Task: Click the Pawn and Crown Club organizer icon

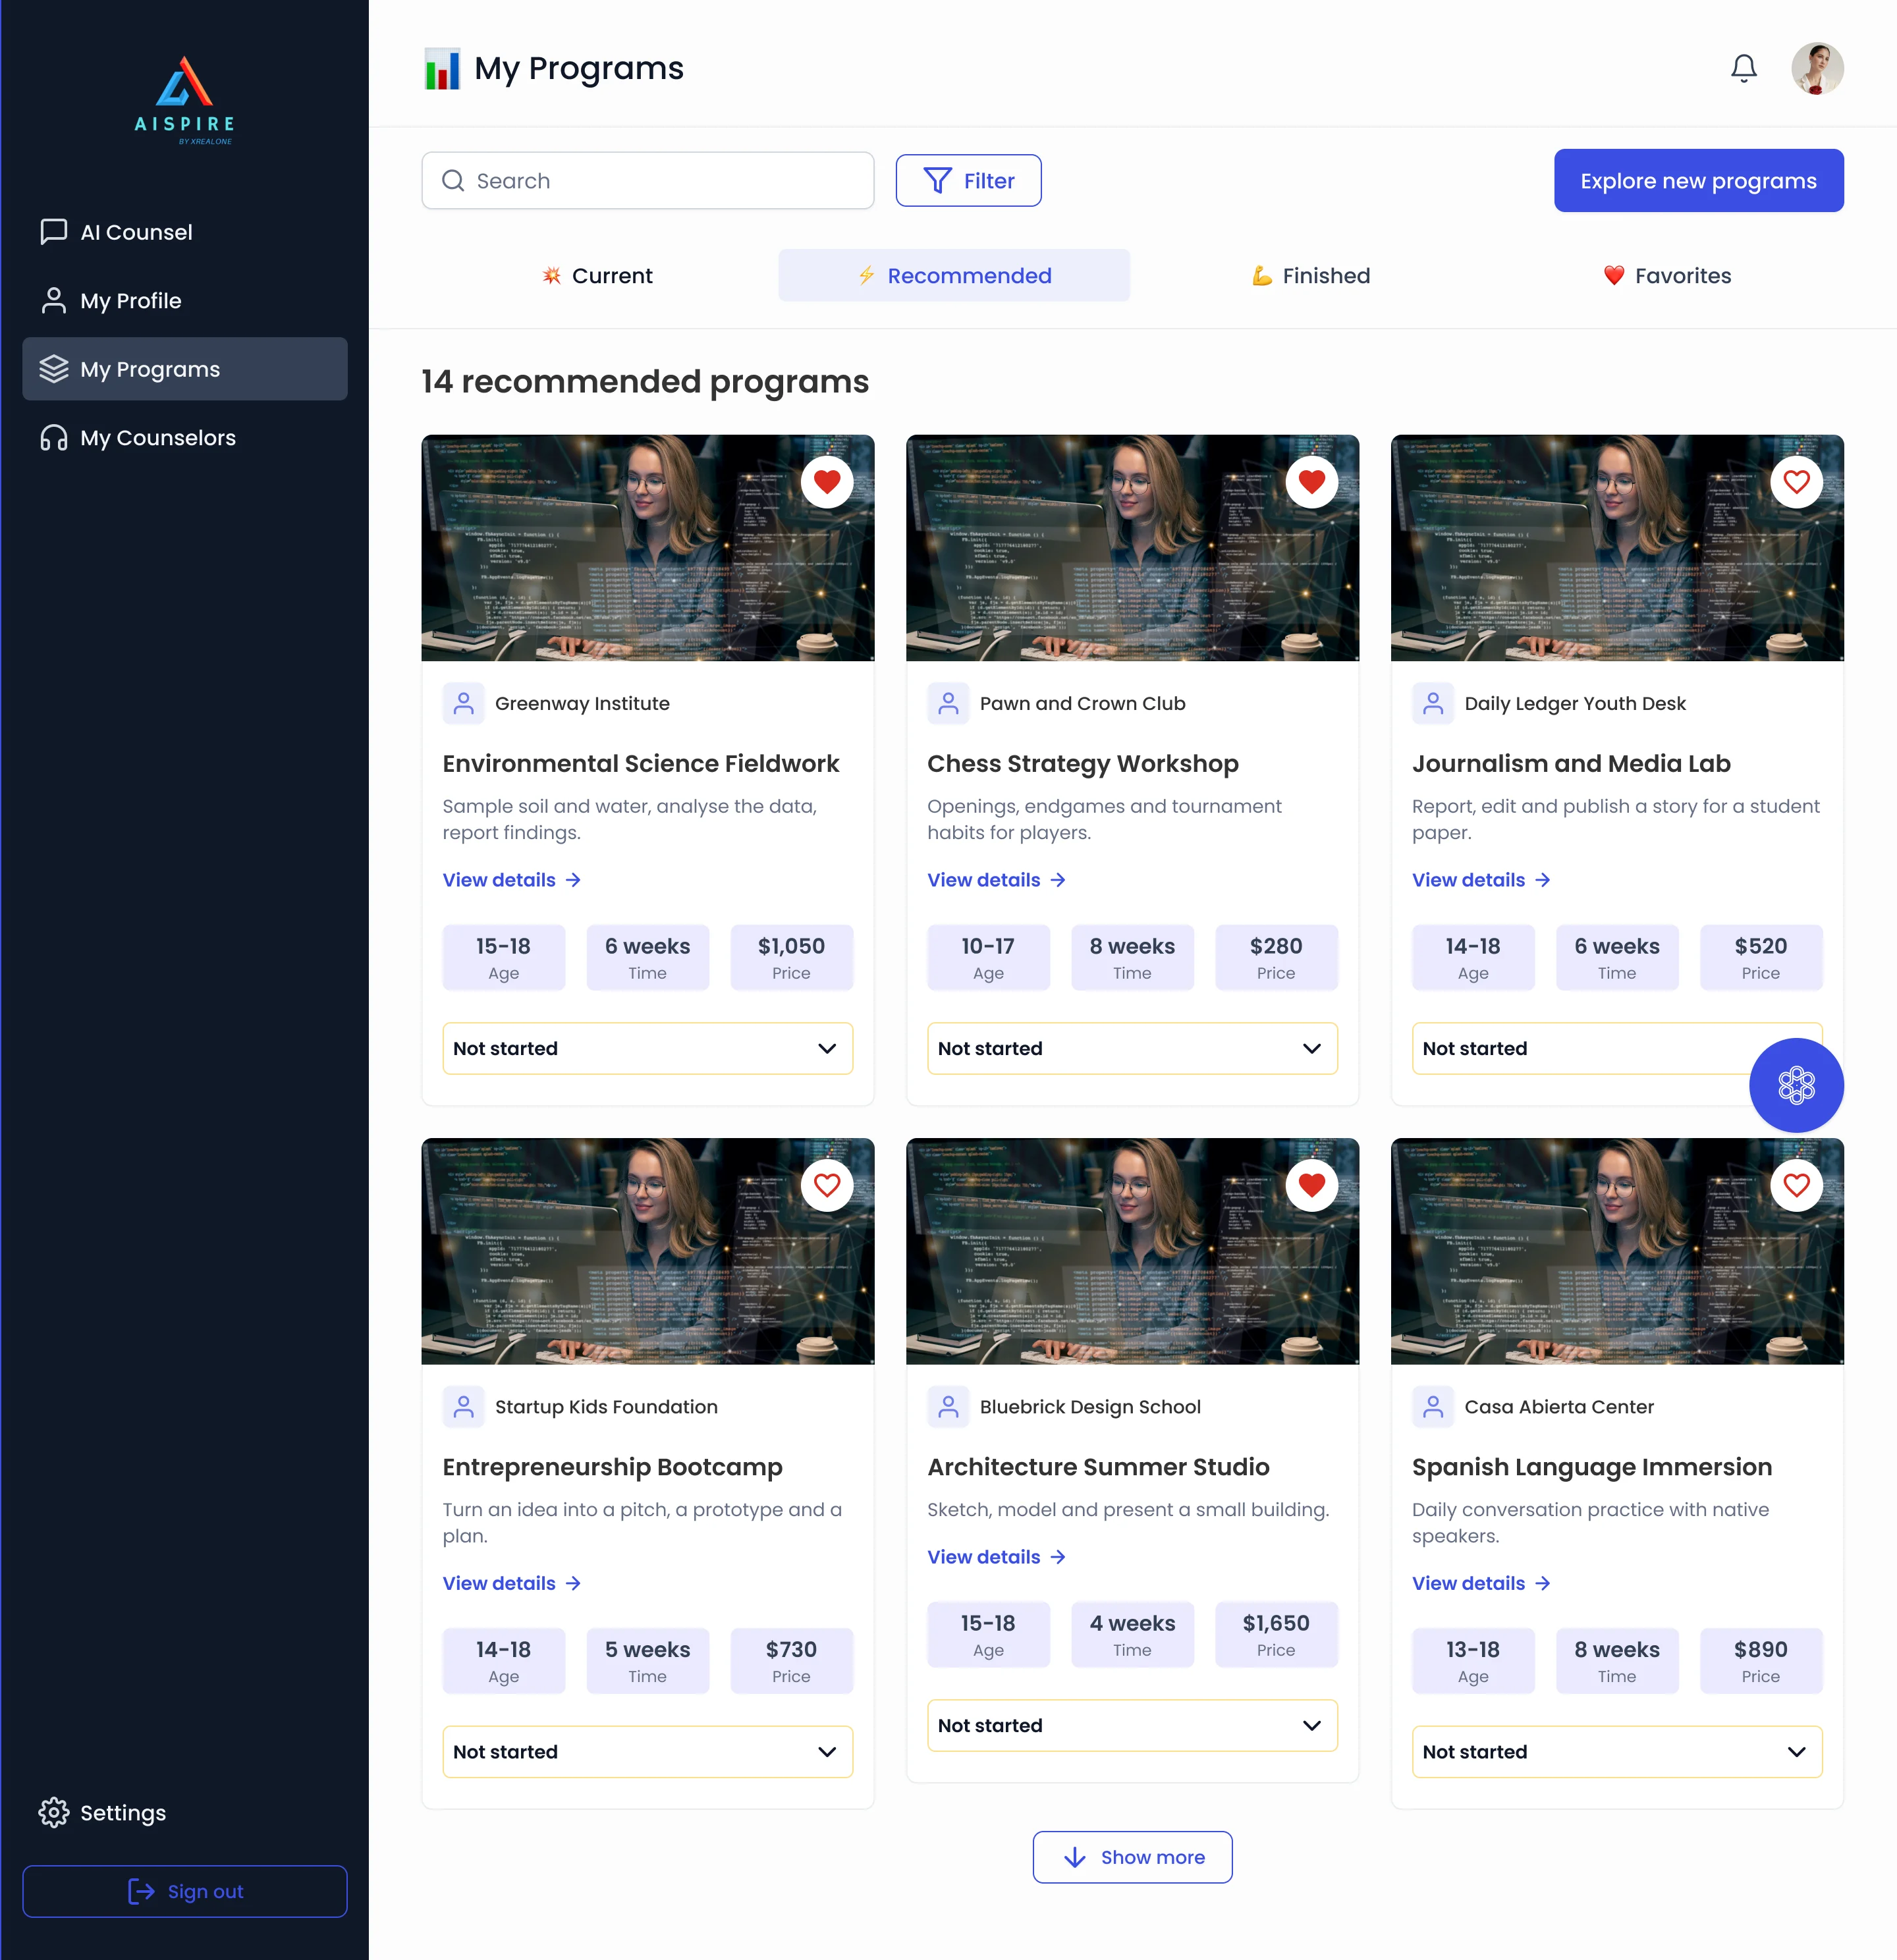Action: [x=948, y=704]
